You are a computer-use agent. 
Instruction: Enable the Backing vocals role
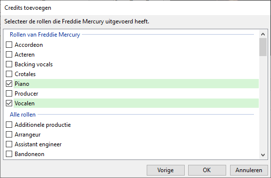pos(9,64)
